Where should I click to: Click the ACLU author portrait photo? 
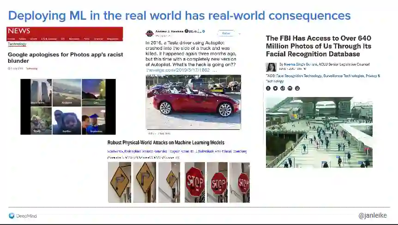coord(271,67)
